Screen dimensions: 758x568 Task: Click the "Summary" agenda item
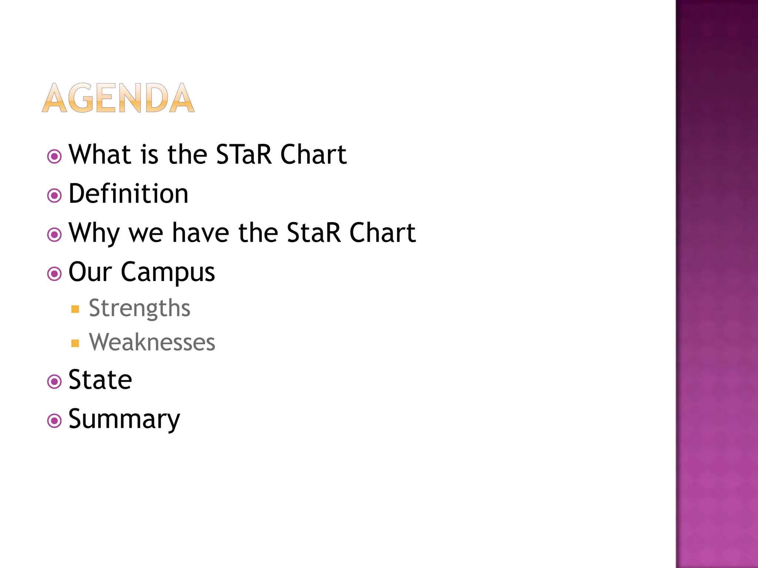(x=124, y=419)
